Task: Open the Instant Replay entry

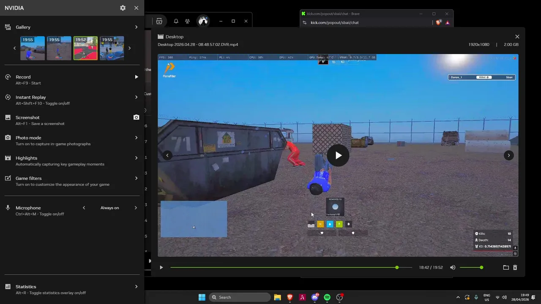Action: pyautogui.click(x=72, y=100)
